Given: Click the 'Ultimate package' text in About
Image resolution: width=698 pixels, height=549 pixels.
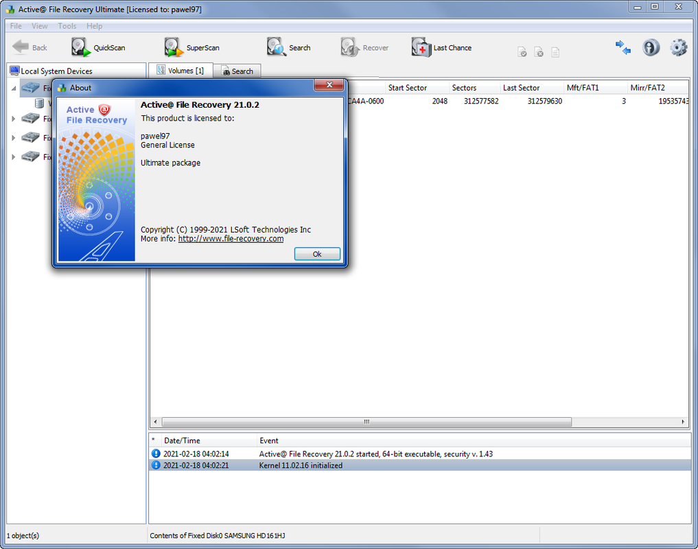Looking at the screenshot, I should [x=170, y=163].
